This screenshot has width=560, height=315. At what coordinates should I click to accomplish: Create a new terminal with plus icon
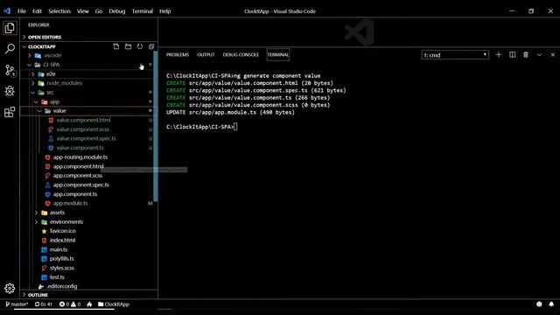click(x=499, y=54)
